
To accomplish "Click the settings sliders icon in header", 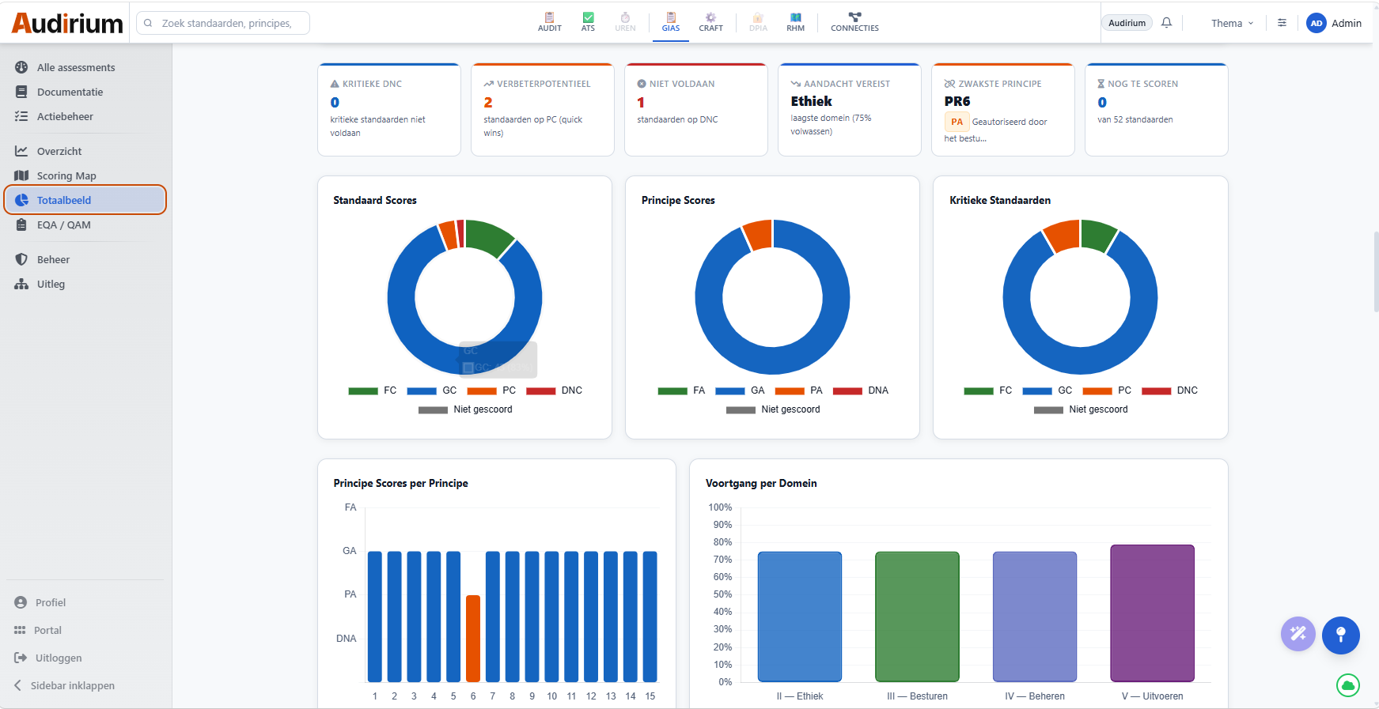I will 1282,23.
